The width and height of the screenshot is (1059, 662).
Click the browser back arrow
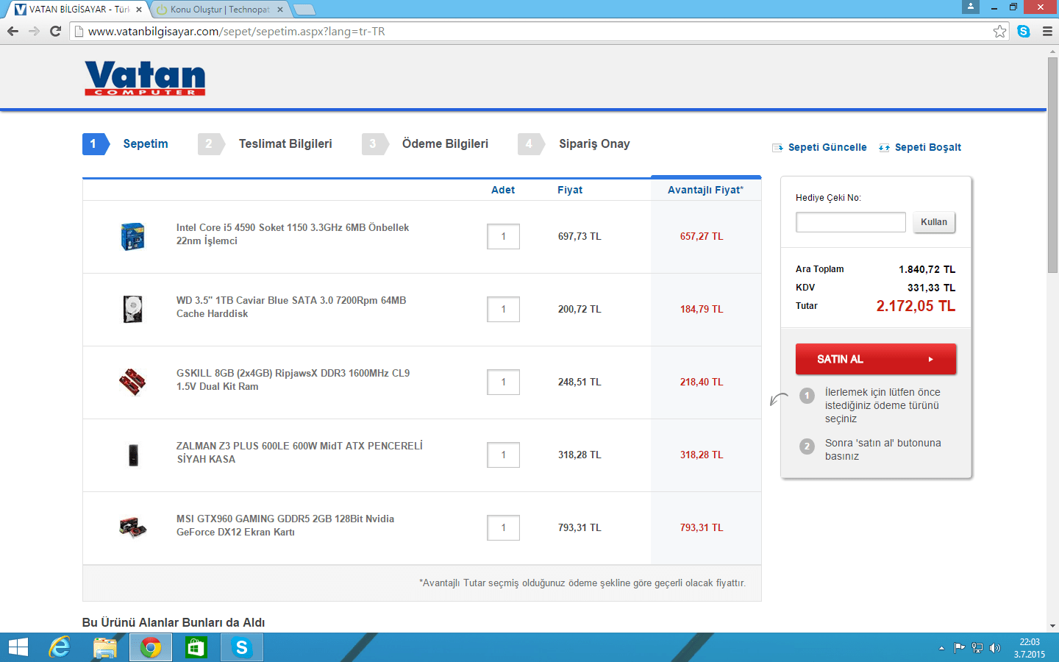coord(13,31)
